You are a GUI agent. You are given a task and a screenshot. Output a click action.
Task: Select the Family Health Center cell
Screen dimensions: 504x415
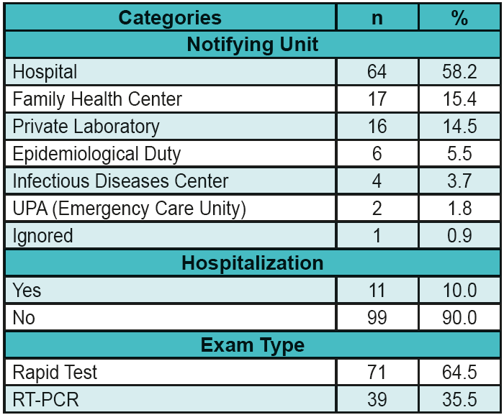[x=97, y=99]
